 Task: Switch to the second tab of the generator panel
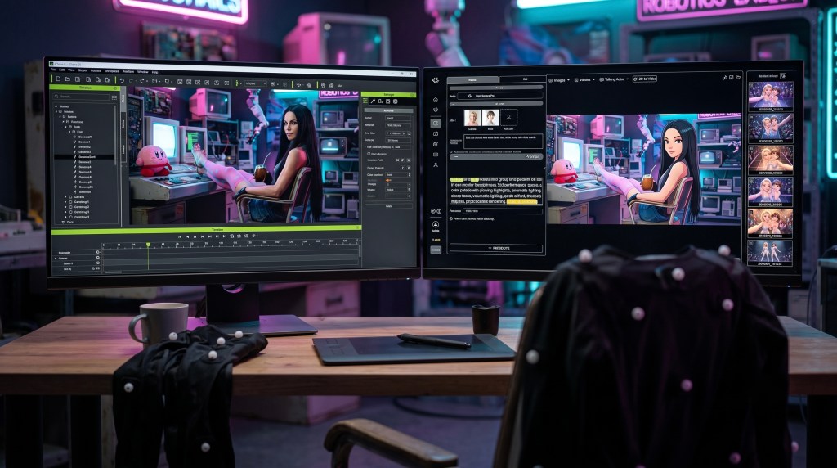[525, 79]
